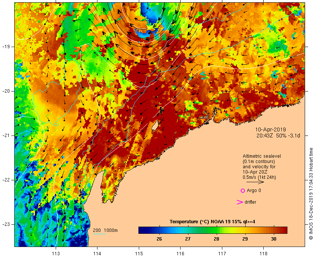Viewport: 316px width, 256px height.
Task: Click latitude label -20
Action: 6,91
